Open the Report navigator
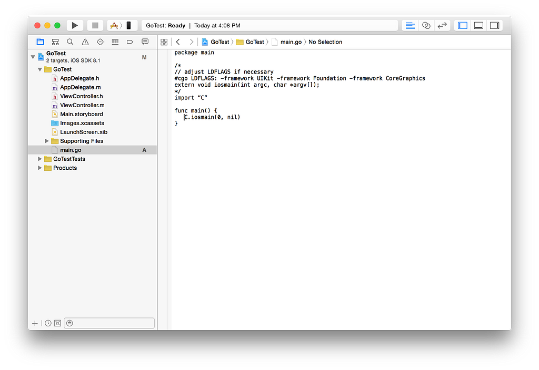Image resolution: width=539 pixels, height=370 pixels. click(x=145, y=42)
